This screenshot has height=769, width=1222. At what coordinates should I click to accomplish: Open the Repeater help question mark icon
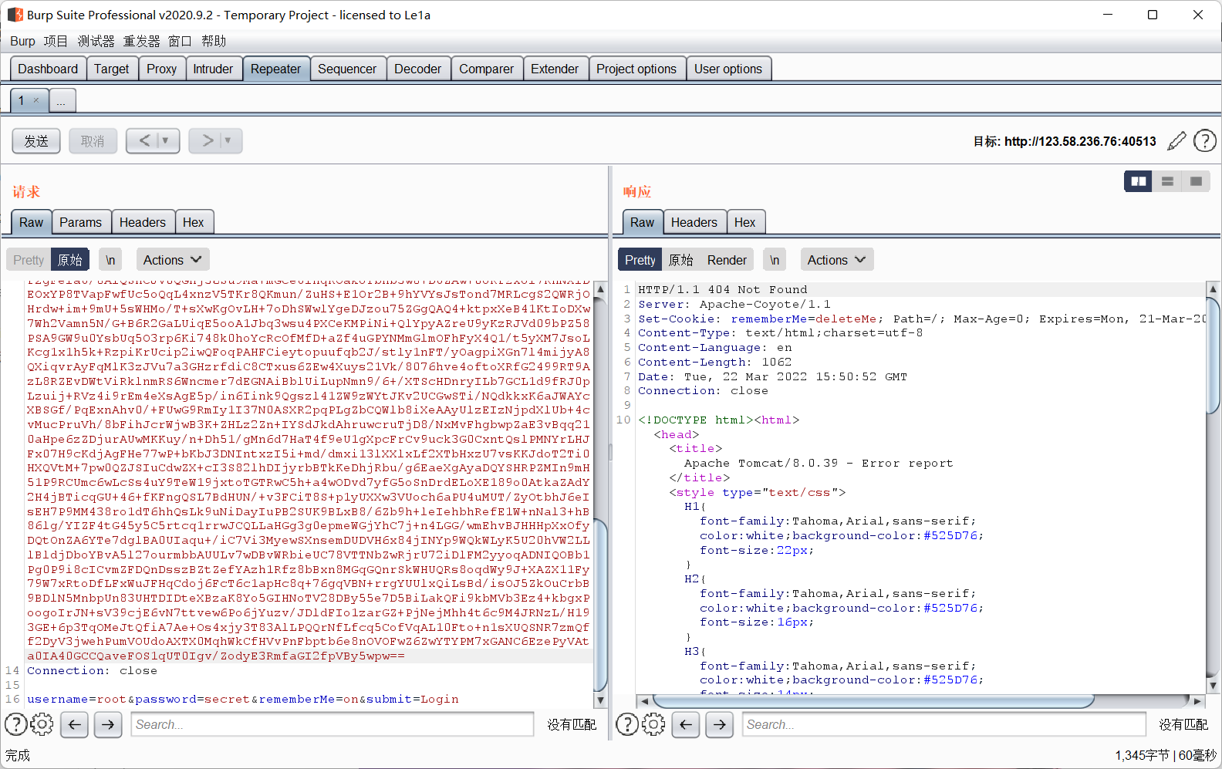tap(1204, 141)
